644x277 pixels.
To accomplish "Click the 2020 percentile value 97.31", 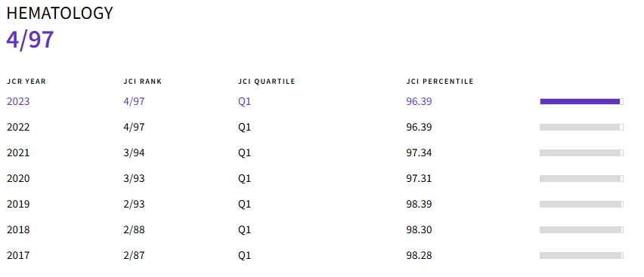I will 419,179.
